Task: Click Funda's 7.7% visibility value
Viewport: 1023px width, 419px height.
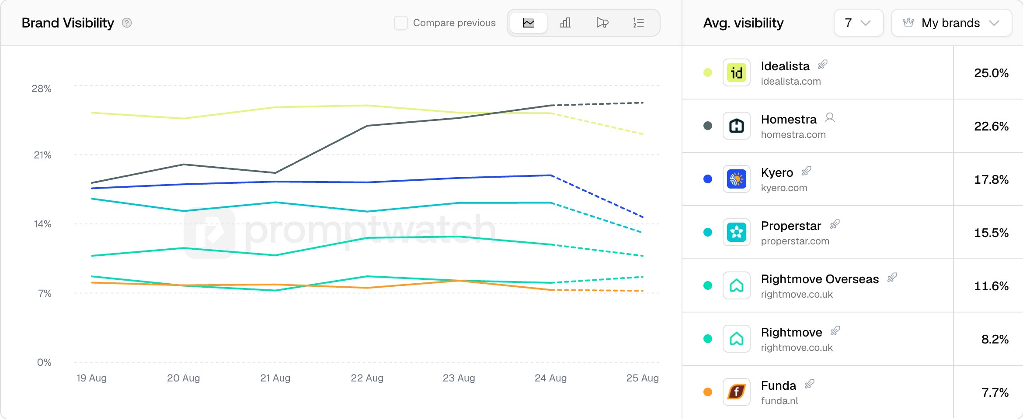Action: pos(995,392)
